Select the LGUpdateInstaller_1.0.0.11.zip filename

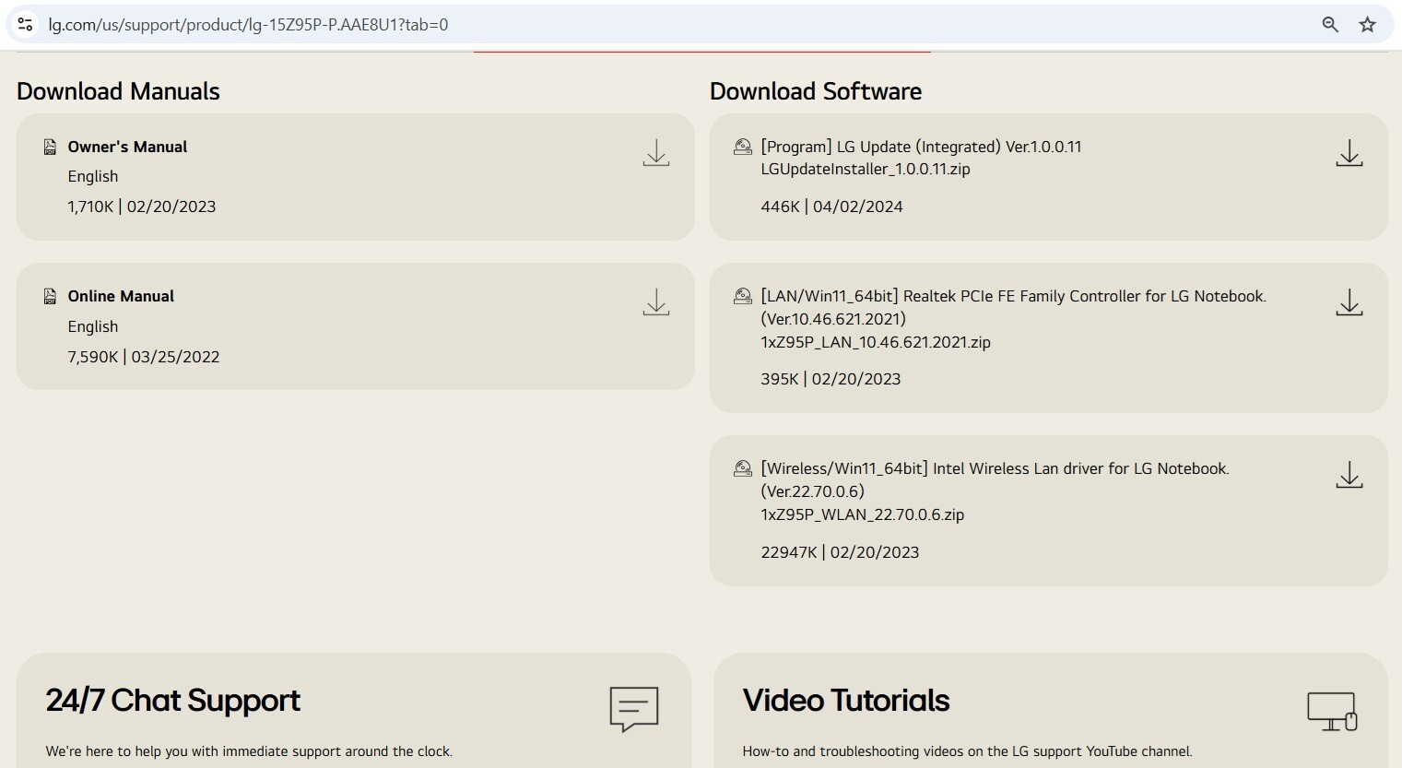click(x=865, y=169)
